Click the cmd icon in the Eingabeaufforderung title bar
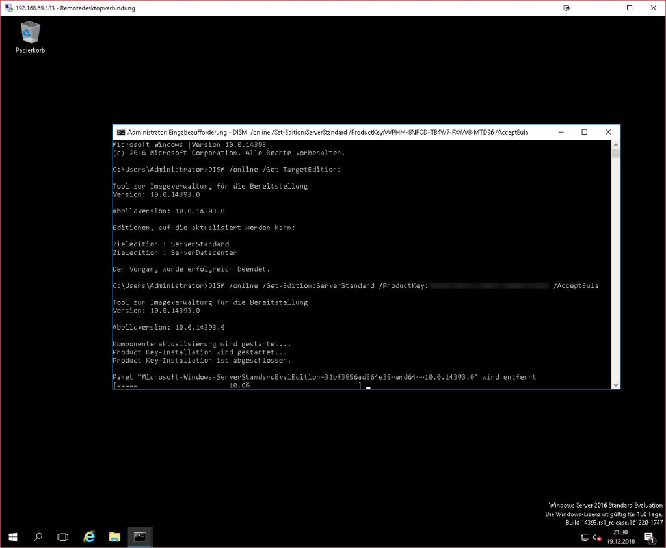Screen dimensions: 666x548 [121, 132]
